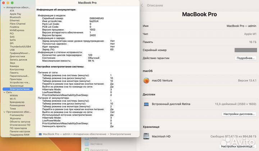Select PCI in the sidebar

(12, 34)
